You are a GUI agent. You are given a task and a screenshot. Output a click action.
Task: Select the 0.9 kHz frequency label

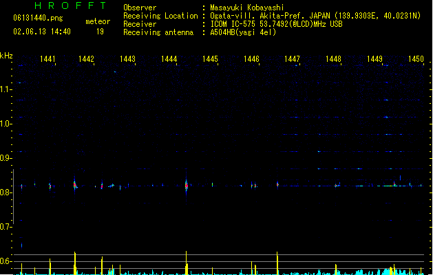(x=6, y=158)
